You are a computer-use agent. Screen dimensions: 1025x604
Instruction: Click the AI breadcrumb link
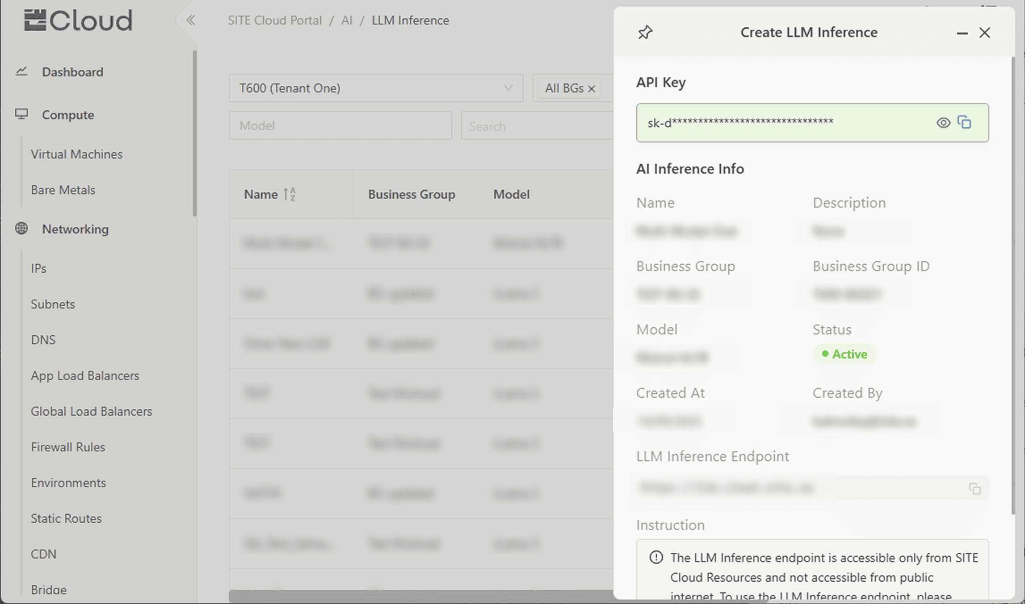(x=347, y=21)
